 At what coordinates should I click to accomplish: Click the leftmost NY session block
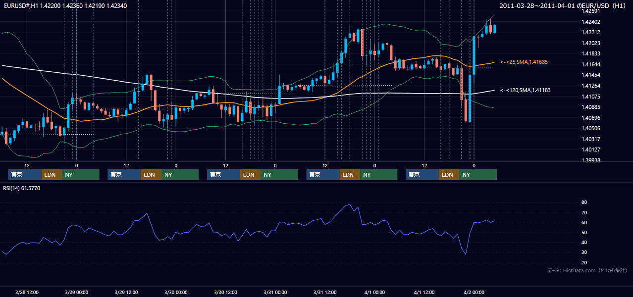81,175
